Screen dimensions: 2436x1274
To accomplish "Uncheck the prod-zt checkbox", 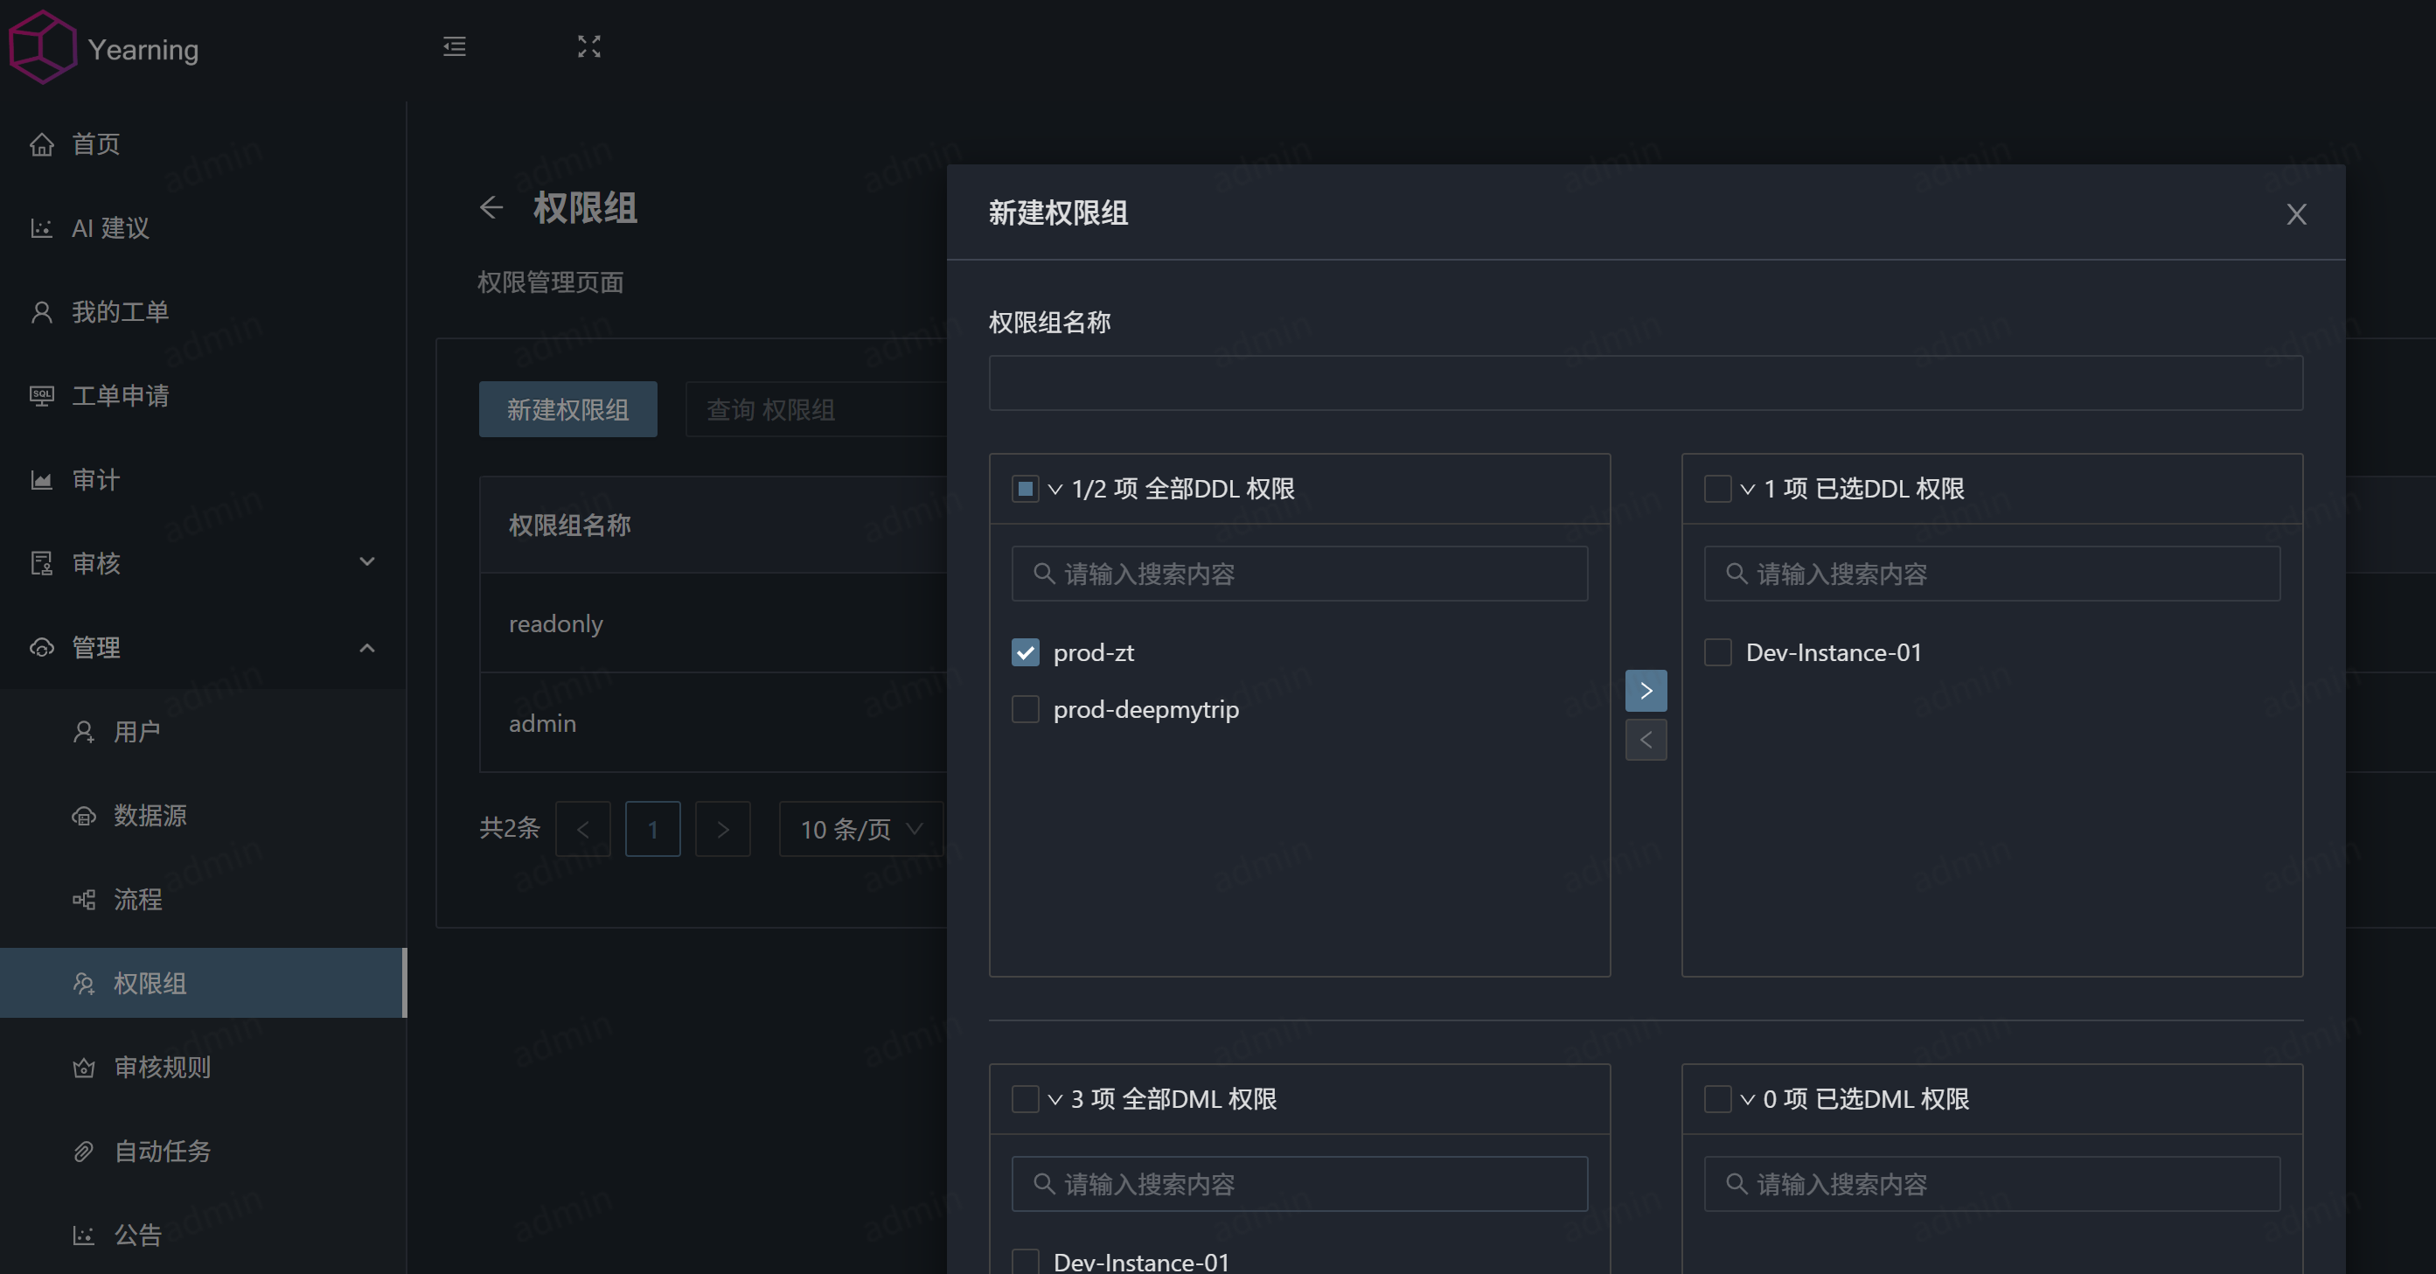I will pos(1025,651).
